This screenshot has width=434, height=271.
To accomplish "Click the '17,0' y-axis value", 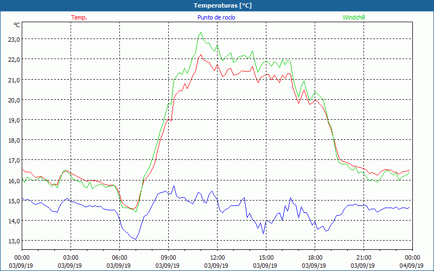I will pyautogui.click(x=14, y=160).
